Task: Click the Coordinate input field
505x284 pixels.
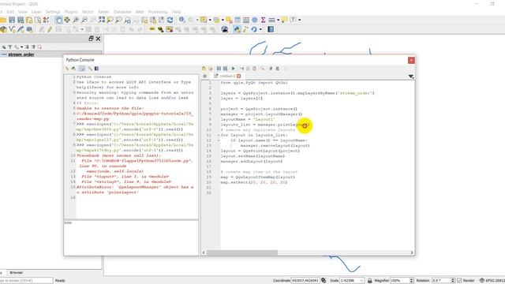Action: point(305,281)
